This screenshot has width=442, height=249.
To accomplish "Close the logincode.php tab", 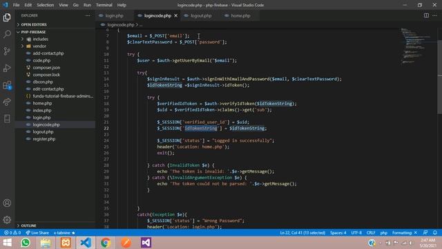I will pos(176,15).
